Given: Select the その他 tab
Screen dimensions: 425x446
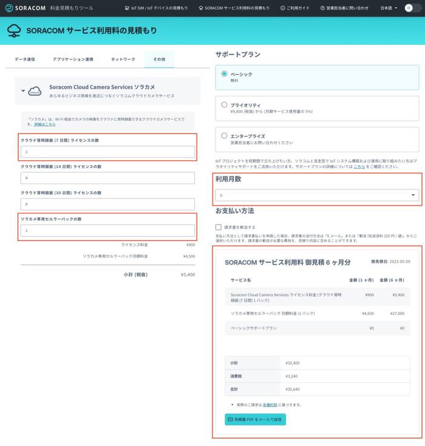Looking at the screenshot, I should pyautogui.click(x=159, y=59).
